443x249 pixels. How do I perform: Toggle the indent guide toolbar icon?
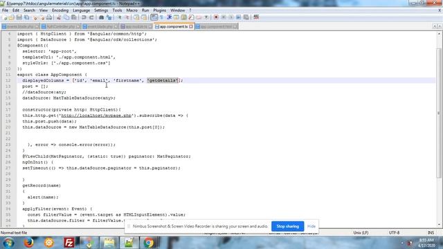[x=169, y=17]
